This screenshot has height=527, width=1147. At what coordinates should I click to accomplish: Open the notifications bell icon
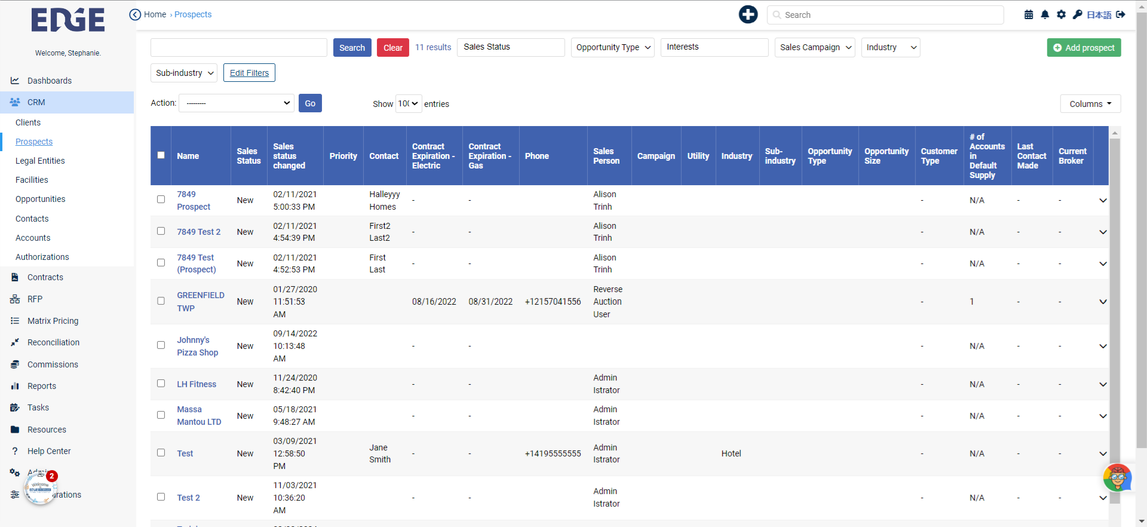click(1045, 15)
